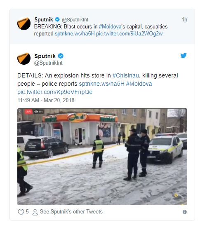Image resolution: width=207 pixels, height=225 pixels.
Task: Click the 11:49 AM - Mar 20, 2018 timestamp
Action: pyautogui.click(x=46, y=100)
